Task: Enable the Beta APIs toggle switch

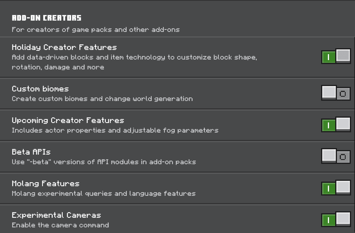Action: [x=336, y=157]
